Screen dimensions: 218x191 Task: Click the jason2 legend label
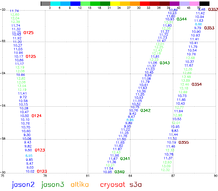tap(23, 185)
